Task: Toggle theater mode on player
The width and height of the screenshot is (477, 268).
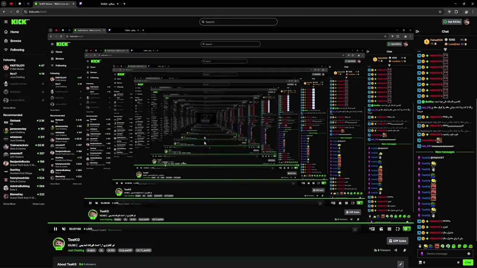Action: [389, 229]
